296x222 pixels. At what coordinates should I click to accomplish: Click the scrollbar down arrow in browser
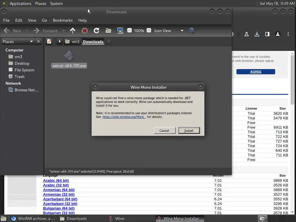point(292,212)
